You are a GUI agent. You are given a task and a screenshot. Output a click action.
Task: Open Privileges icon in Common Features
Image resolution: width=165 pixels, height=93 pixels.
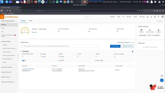[x=159, y=30]
